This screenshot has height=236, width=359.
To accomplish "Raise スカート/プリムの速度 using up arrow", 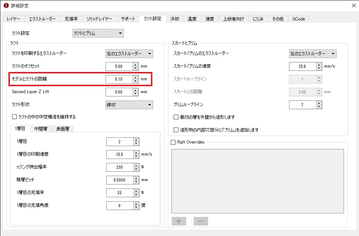I will 319,65.
